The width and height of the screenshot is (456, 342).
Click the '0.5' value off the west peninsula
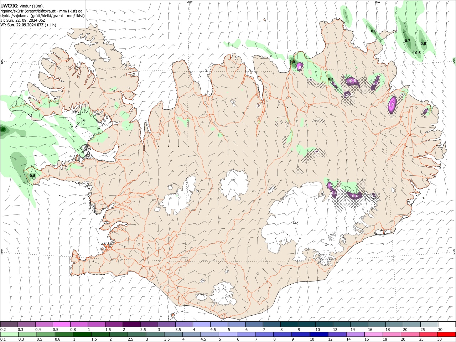(x=32, y=176)
